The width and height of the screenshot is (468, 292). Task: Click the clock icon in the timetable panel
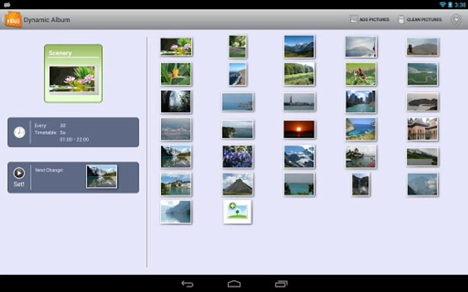tap(19, 132)
